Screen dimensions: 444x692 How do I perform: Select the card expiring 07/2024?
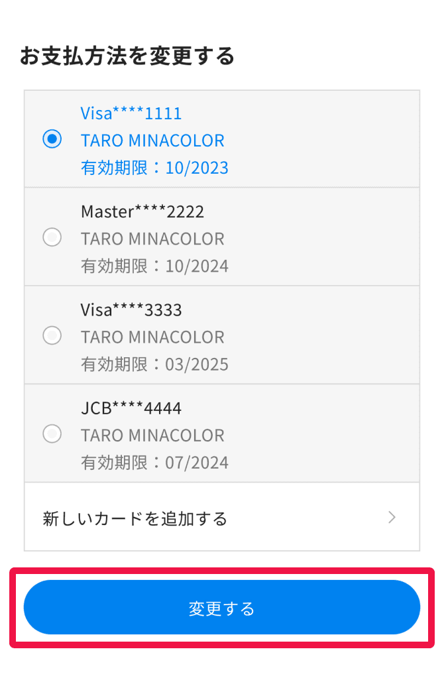154,462
